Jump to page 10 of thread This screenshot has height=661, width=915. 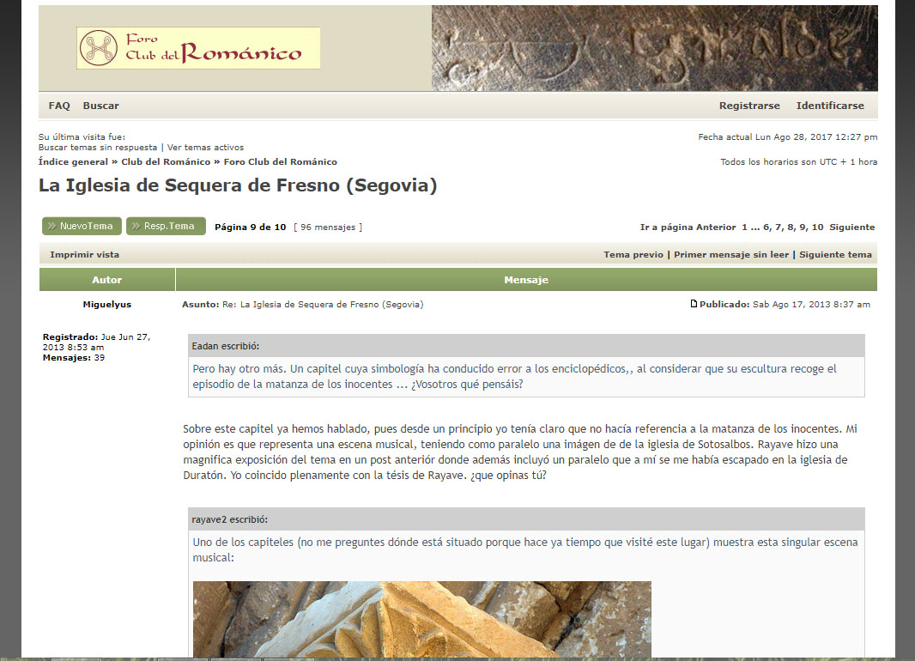coord(817,227)
